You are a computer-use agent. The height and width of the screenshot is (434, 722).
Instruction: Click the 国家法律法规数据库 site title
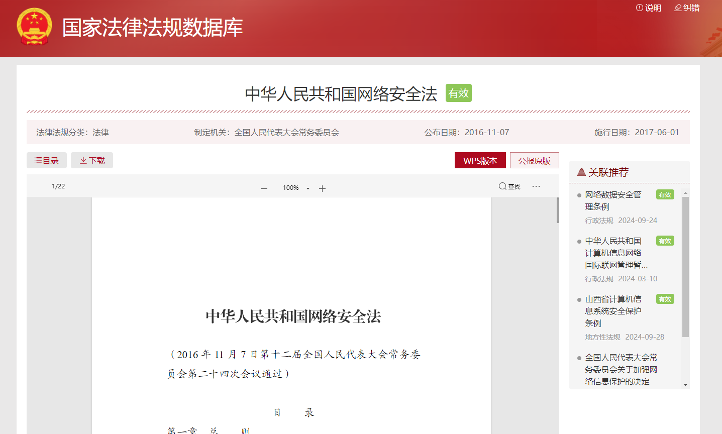click(152, 28)
